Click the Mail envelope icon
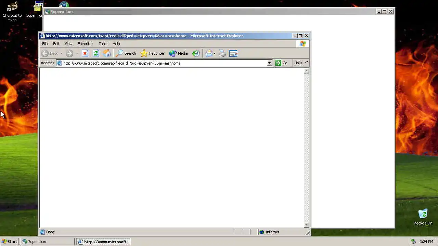The image size is (438, 246). pyautogui.click(x=209, y=53)
